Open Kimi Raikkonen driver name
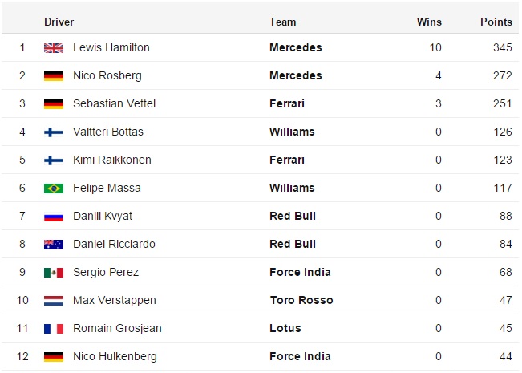The image size is (522, 373). pos(111,160)
